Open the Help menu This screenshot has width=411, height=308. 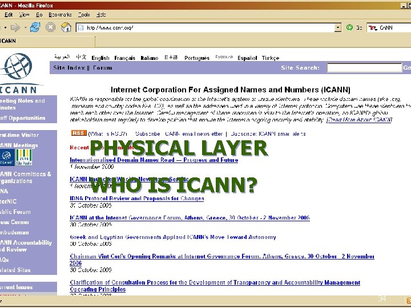(101, 15)
